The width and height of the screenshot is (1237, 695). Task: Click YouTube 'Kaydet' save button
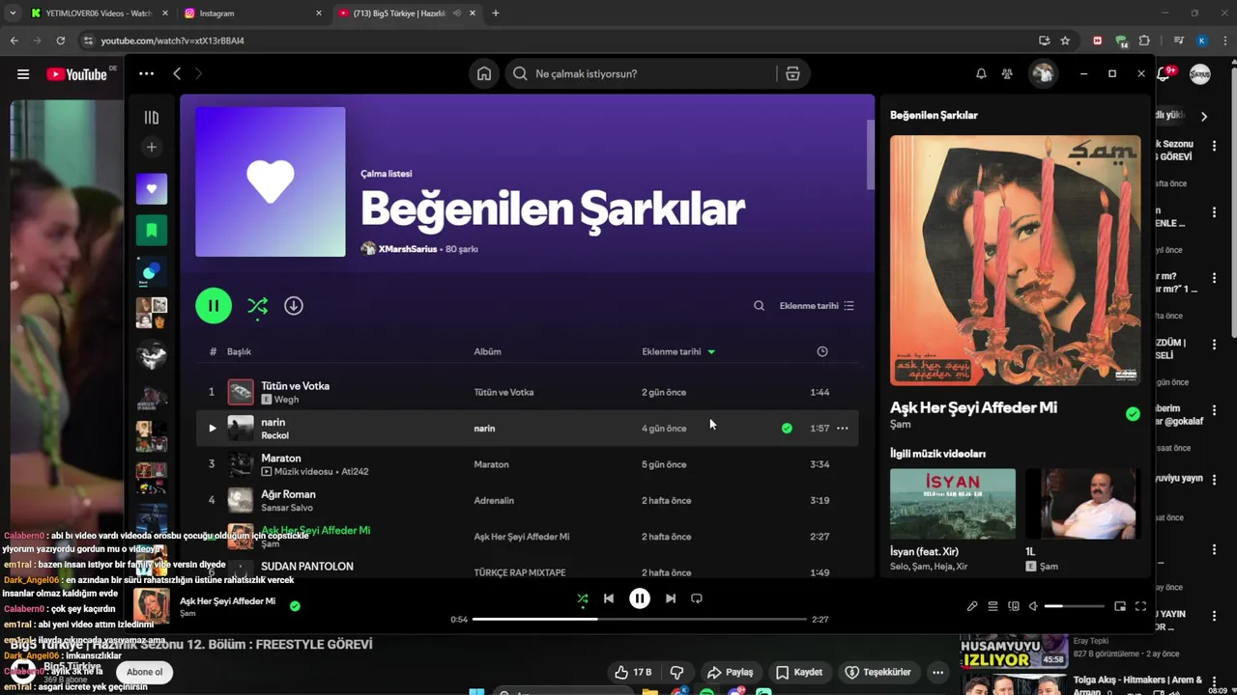click(x=799, y=672)
